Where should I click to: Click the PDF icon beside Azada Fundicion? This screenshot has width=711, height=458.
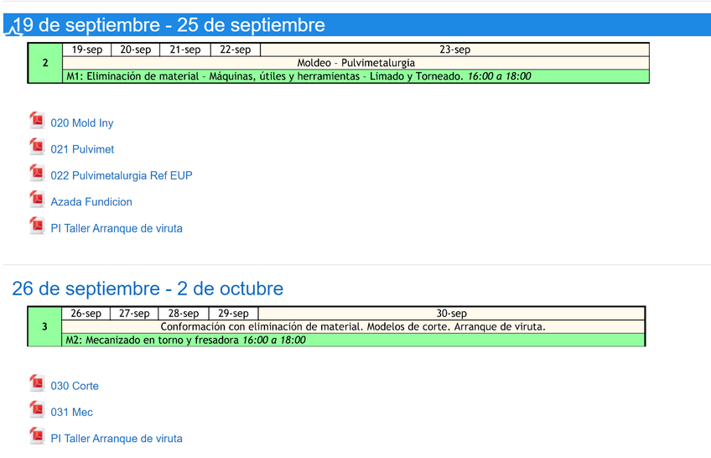pos(37,200)
